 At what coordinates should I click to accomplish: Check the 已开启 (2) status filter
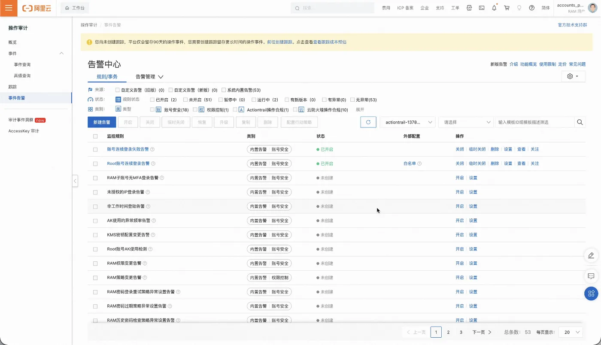tap(152, 100)
